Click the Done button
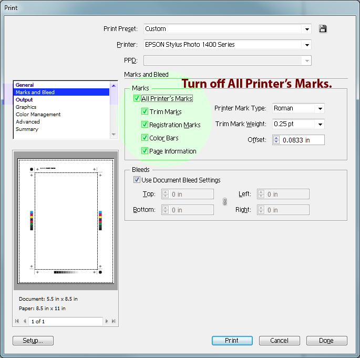 point(327,341)
